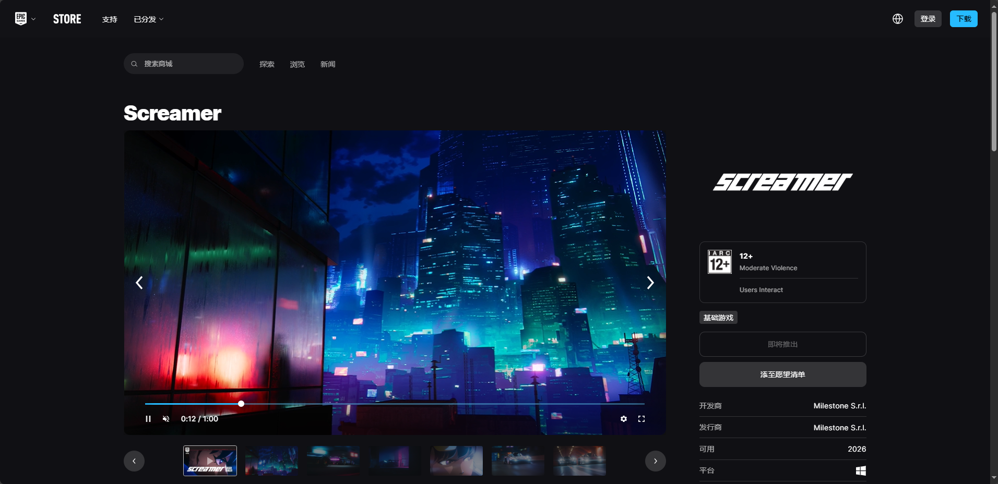Viewport: 998px width, 484px height.
Task: Focus the 搜索商城 search field
Action: pos(184,64)
